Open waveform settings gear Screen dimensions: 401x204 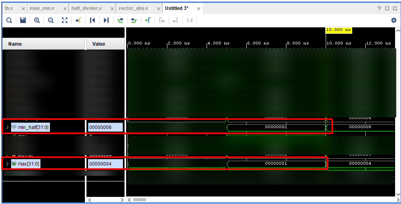click(393, 20)
